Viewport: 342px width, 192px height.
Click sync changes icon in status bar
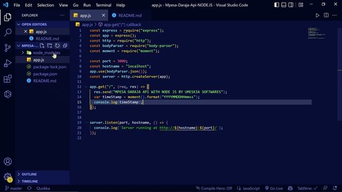pos(29,188)
